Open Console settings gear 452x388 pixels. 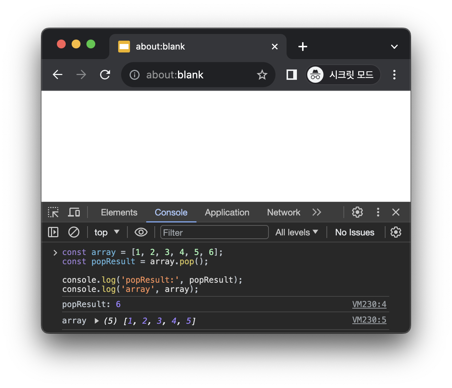pos(396,232)
